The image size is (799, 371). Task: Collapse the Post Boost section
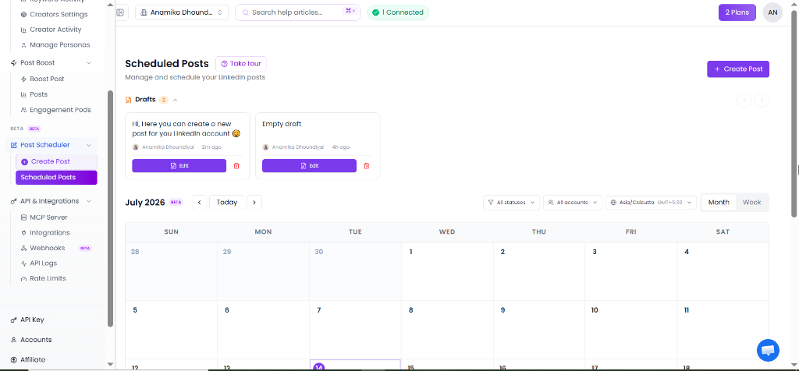(89, 62)
